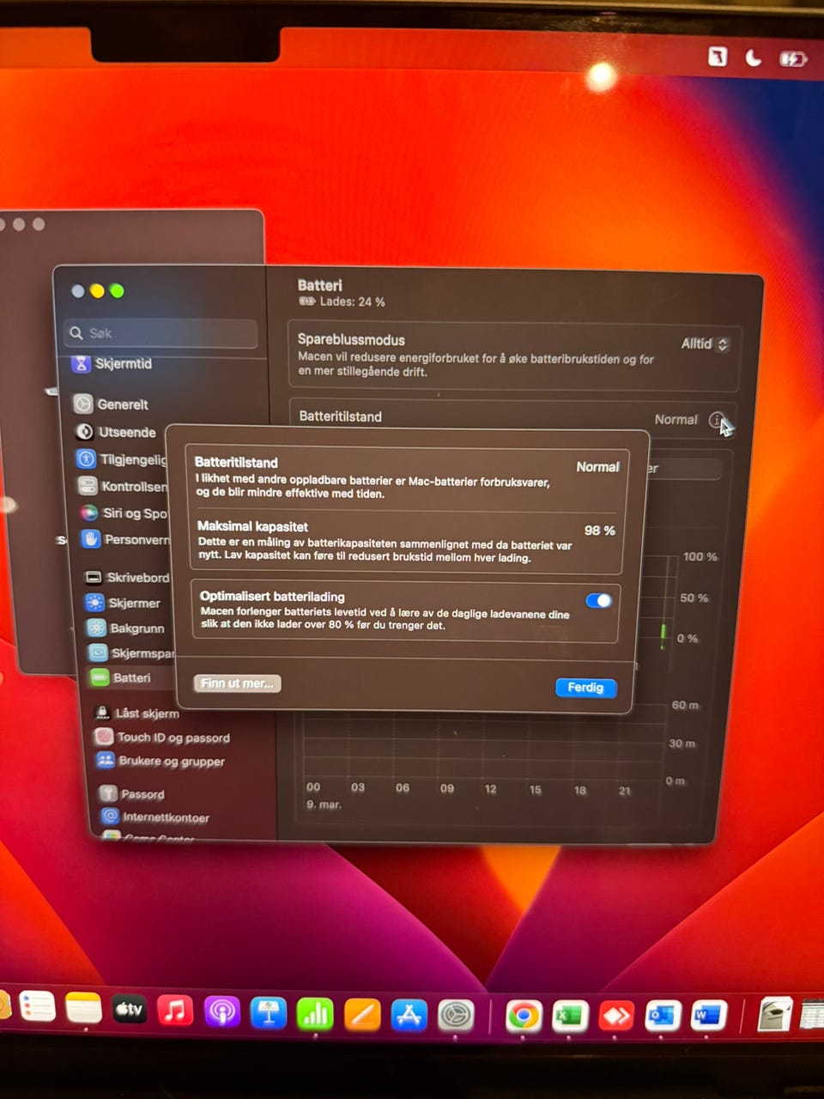The width and height of the screenshot is (824, 1099).
Task: Open Podcasts from the dock
Action: coord(221,1012)
